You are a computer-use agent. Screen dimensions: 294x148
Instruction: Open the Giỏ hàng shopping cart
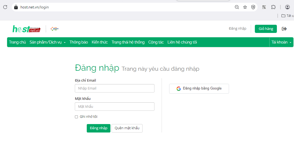click(x=265, y=29)
